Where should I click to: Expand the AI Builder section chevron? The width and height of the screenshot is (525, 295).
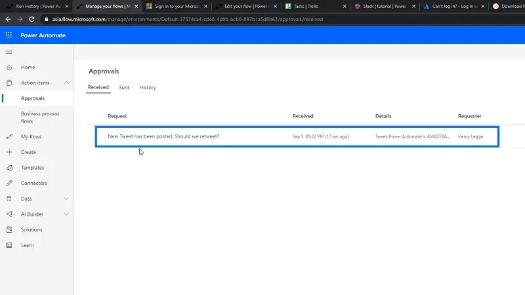(66, 214)
